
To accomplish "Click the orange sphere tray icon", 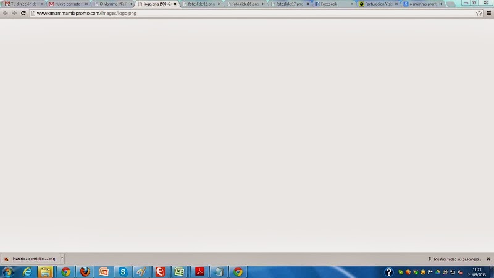I will [408, 272].
